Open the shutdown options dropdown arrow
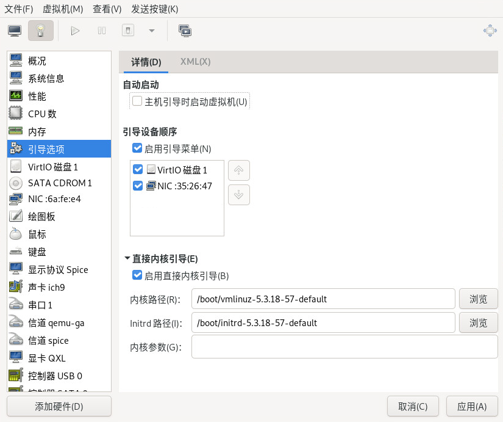Screen dimensions: 503x422 (x=152, y=31)
